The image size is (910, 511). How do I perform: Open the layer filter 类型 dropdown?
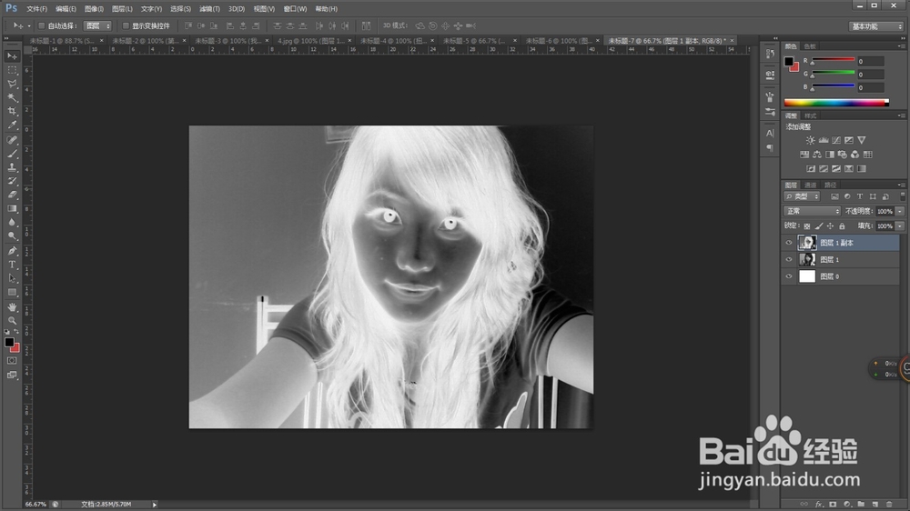tap(802, 196)
